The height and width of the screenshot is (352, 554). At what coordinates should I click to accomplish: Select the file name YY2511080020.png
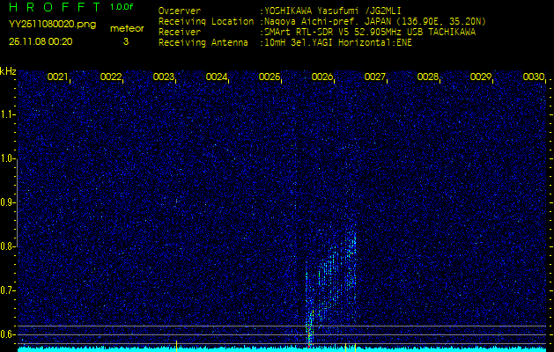(x=52, y=25)
